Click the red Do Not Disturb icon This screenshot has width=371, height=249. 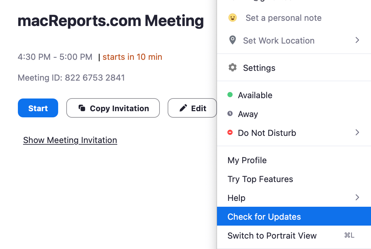pos(230,132)
